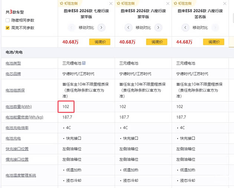Click 询底价 for the 44.68万 签名版

point(214,42)
